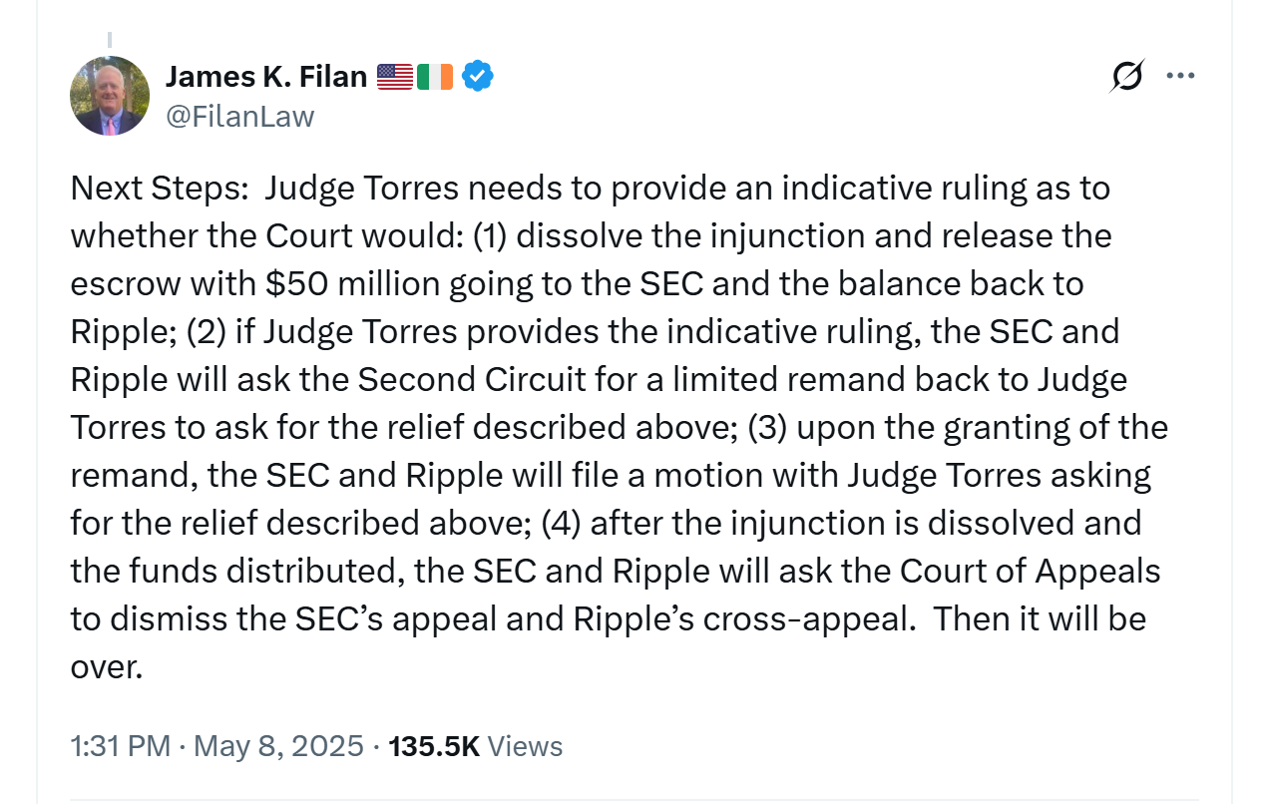Viewport: 1265px width, 804px height.
Task: Click the thread connector line above avatar
Action: click(x=110, y=39)
